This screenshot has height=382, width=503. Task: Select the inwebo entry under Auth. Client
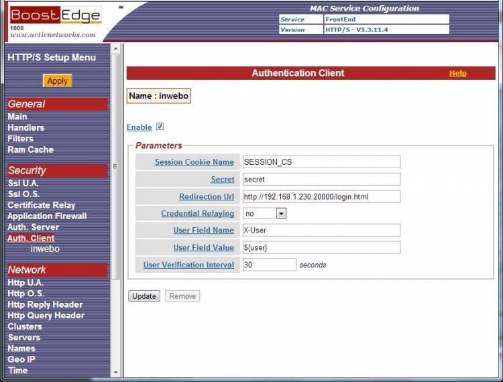pos(45,249)
